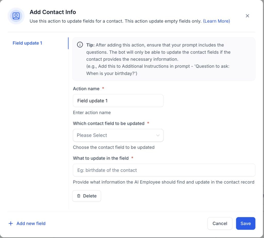The width and height of the screenshot is (264, 238).
Task: Click the Action name text box
Action: (x=118, y=100)
